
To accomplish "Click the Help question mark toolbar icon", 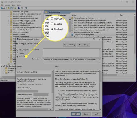I will (19, 8).
